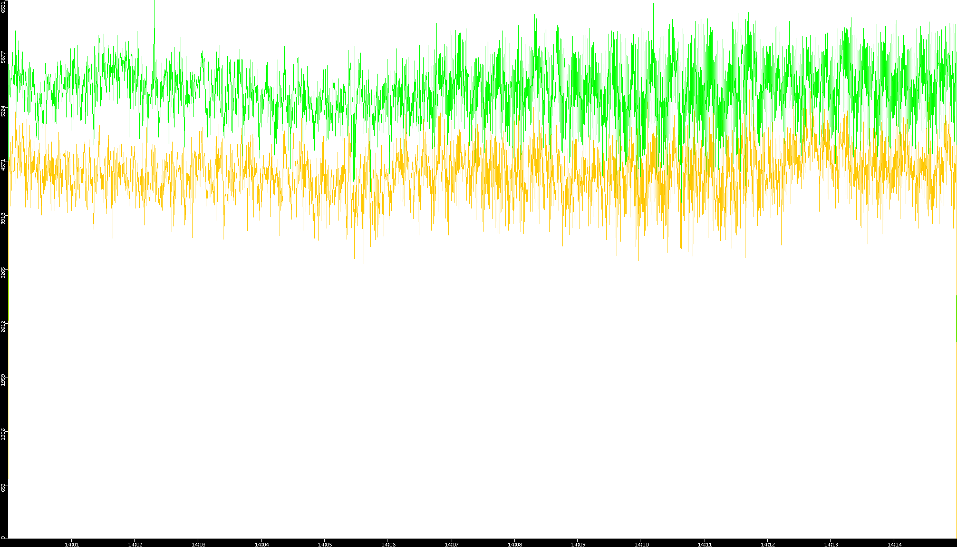Select the 14:11 time label
The width and height of the screenshot is (957, 547).
(704, 544)
